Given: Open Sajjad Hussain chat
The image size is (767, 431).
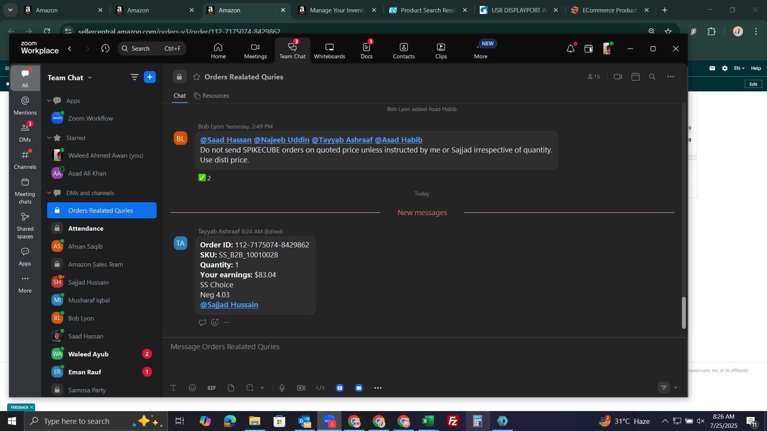Looking at the screenshot, I should pos(102,283).
